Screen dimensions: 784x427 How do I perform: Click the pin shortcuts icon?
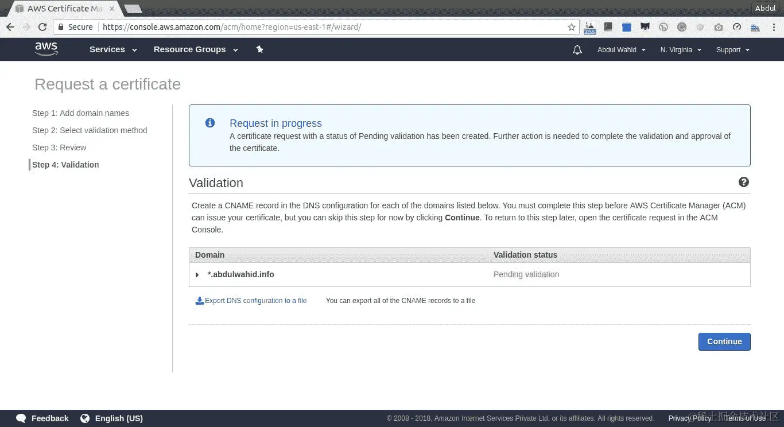click(259, 49)
